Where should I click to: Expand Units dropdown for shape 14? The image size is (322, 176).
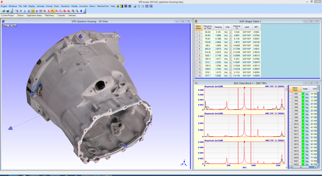click(x=230, y=76)
